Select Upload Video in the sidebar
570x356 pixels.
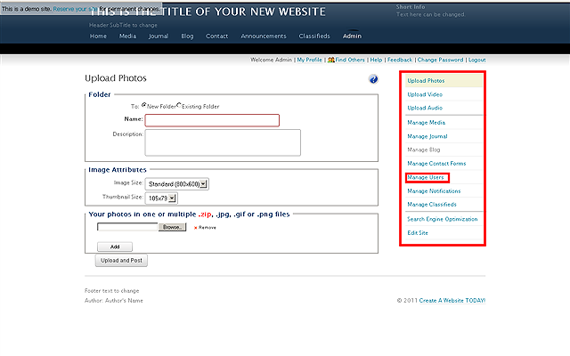tap(426, 94)
